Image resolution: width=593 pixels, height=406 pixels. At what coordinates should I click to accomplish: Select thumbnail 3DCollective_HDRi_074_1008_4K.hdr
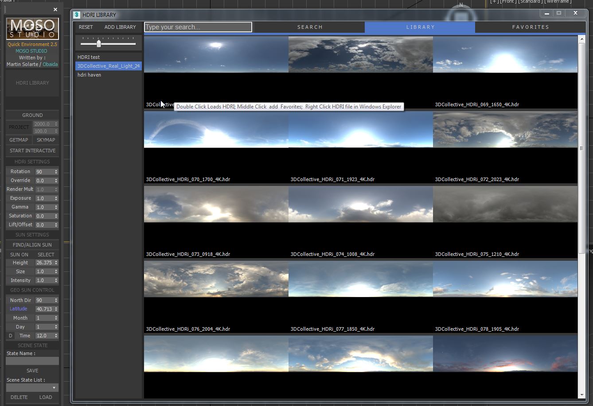(x=361, y=222)
